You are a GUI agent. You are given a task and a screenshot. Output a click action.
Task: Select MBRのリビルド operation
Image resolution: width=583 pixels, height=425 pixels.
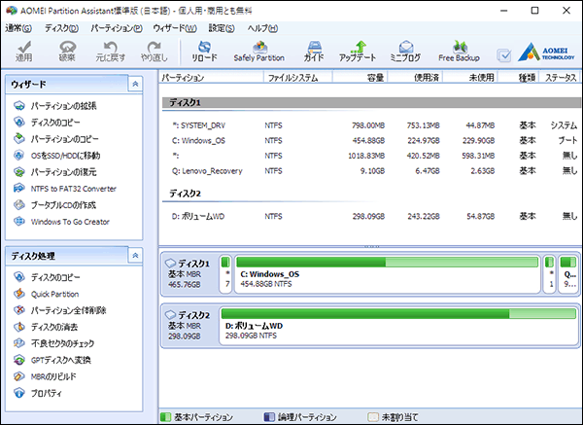(45, 376)
